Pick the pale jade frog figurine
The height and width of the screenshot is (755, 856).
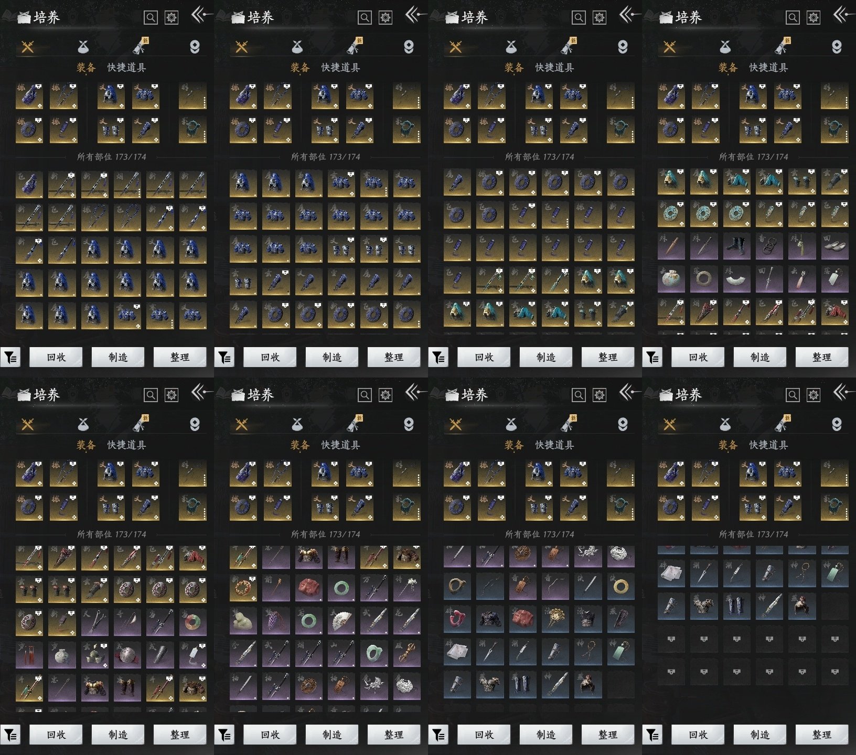coord(243,621)
